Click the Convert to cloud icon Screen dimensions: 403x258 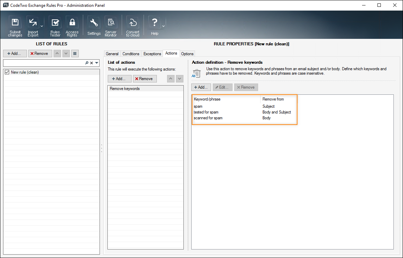coord(133,27)
